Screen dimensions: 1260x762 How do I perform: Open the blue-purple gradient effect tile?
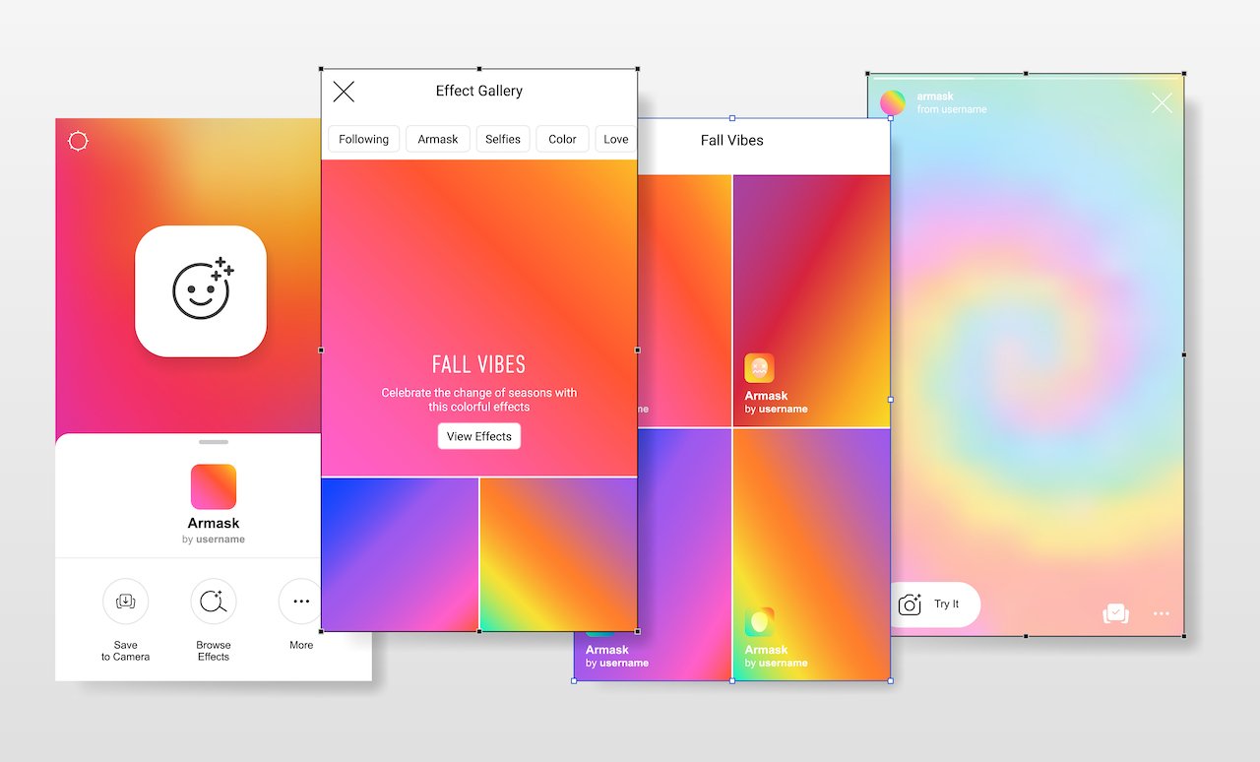(x=400, y=554)
